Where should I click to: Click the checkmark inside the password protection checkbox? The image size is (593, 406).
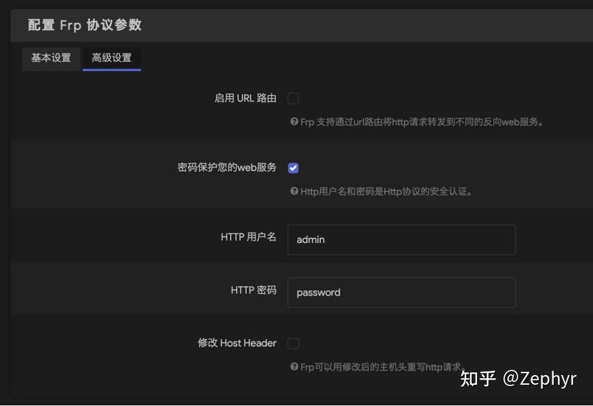293,168
